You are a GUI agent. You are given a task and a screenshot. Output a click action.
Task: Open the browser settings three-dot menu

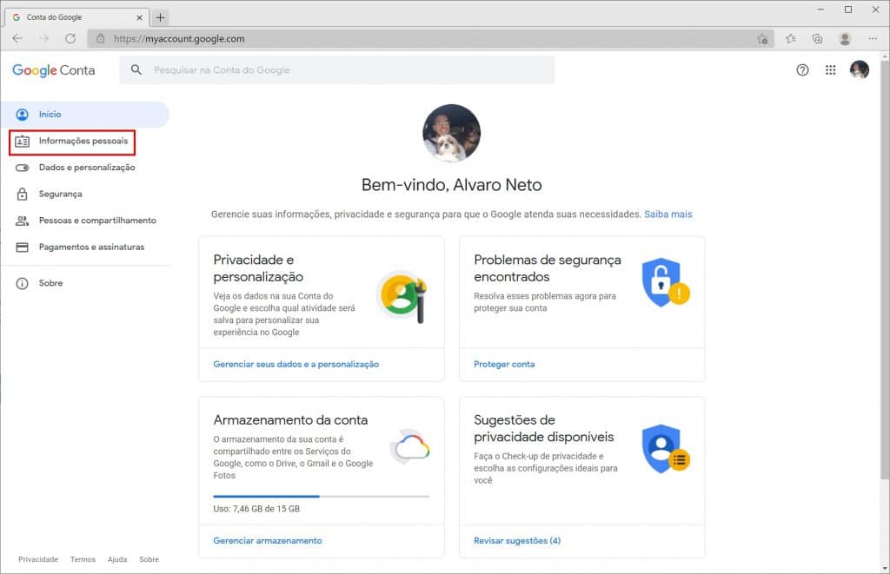tap(873, 38)
